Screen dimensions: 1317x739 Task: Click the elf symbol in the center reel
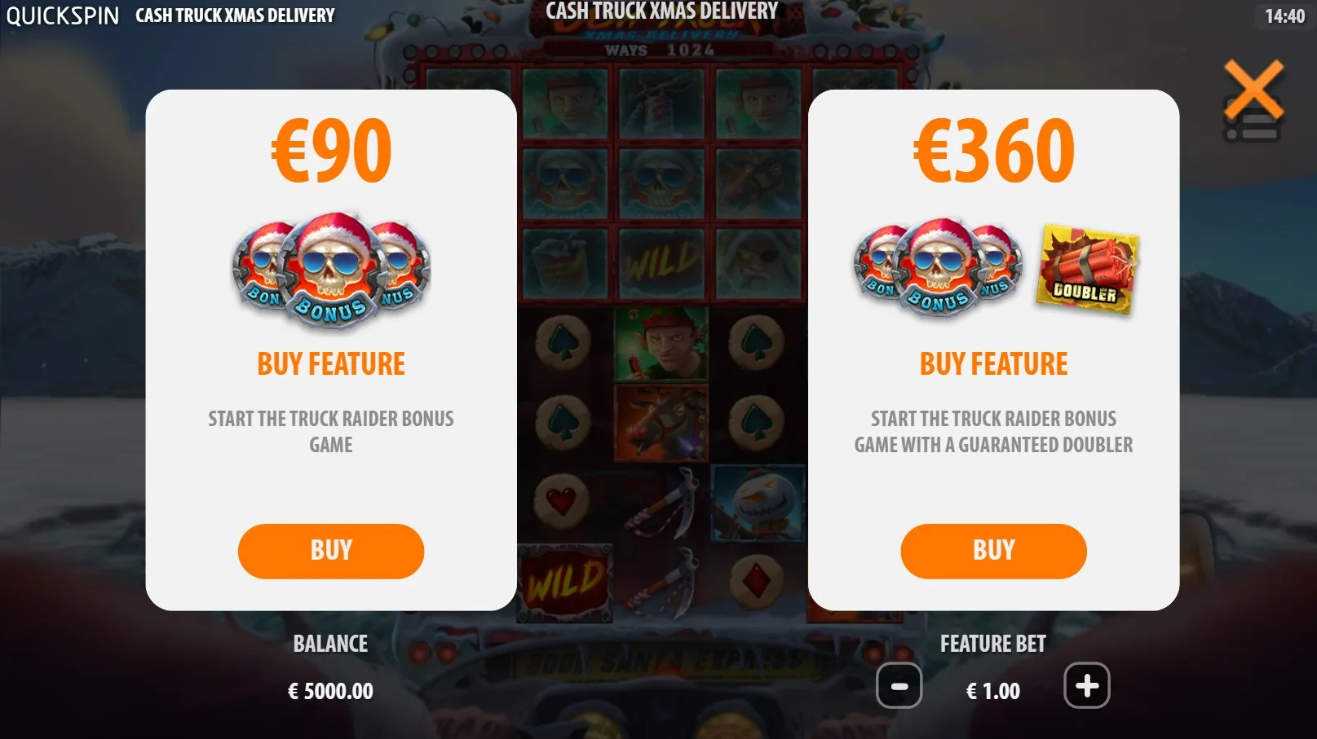[x=661, y=344]
